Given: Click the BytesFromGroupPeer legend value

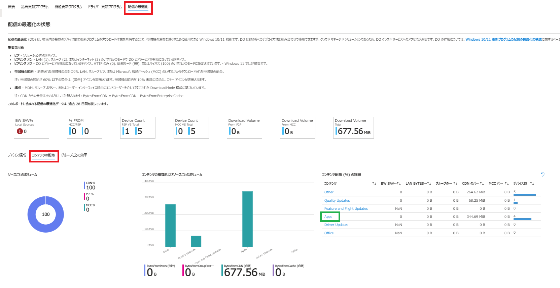Looking at the screenshot, I should [198, 271].
